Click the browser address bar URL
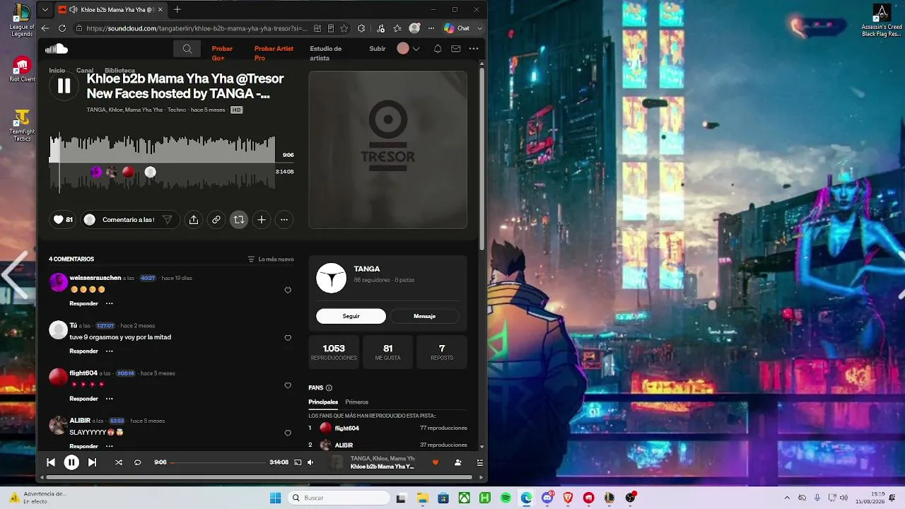The width and height of the screenshot is (905, 509). 197,28
